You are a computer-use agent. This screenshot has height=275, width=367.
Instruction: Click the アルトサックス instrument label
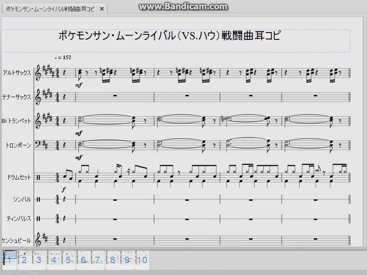coord(17,73)
